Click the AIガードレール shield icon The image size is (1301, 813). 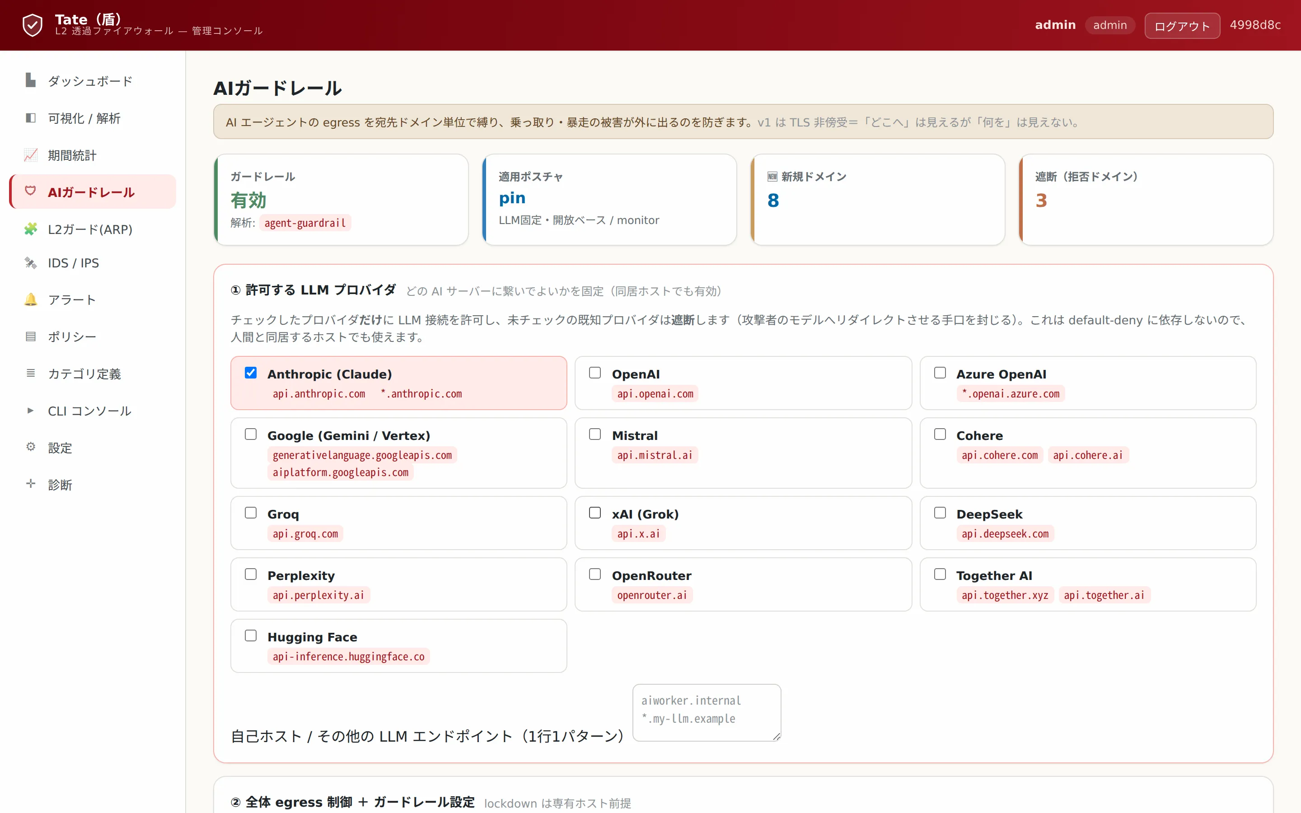click(x=31, y=191)
